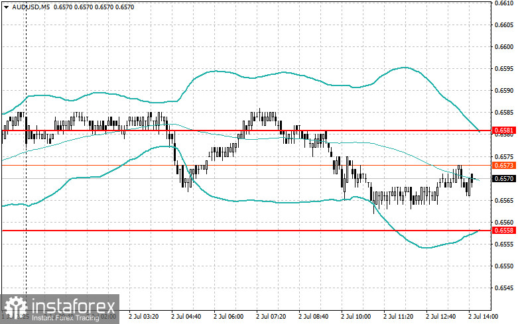518x324 pixels.
Task: Click the 0.6545 price axis value
Action: coord(504,288)
